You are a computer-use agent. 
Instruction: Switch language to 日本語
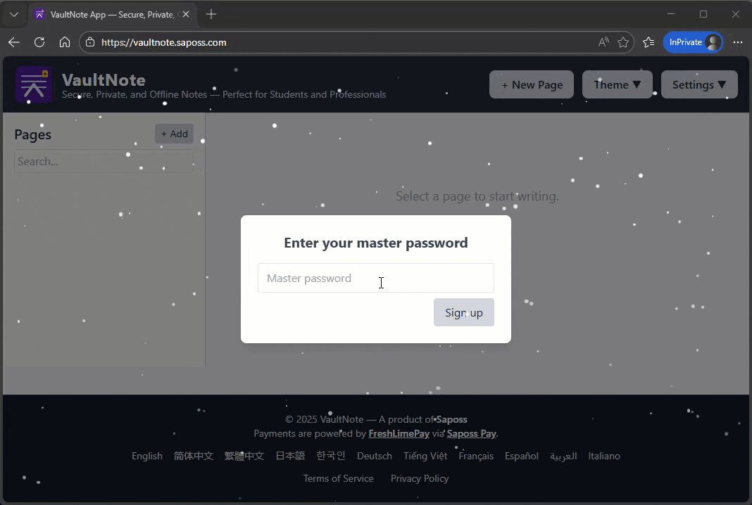click(x=290, y=456)
